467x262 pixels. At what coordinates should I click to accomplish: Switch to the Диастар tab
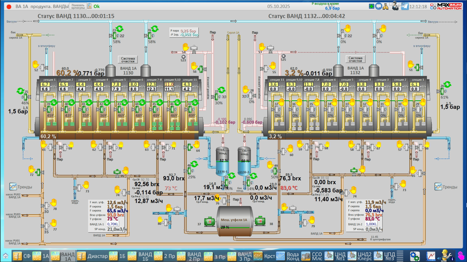click(x=93, y=256)
